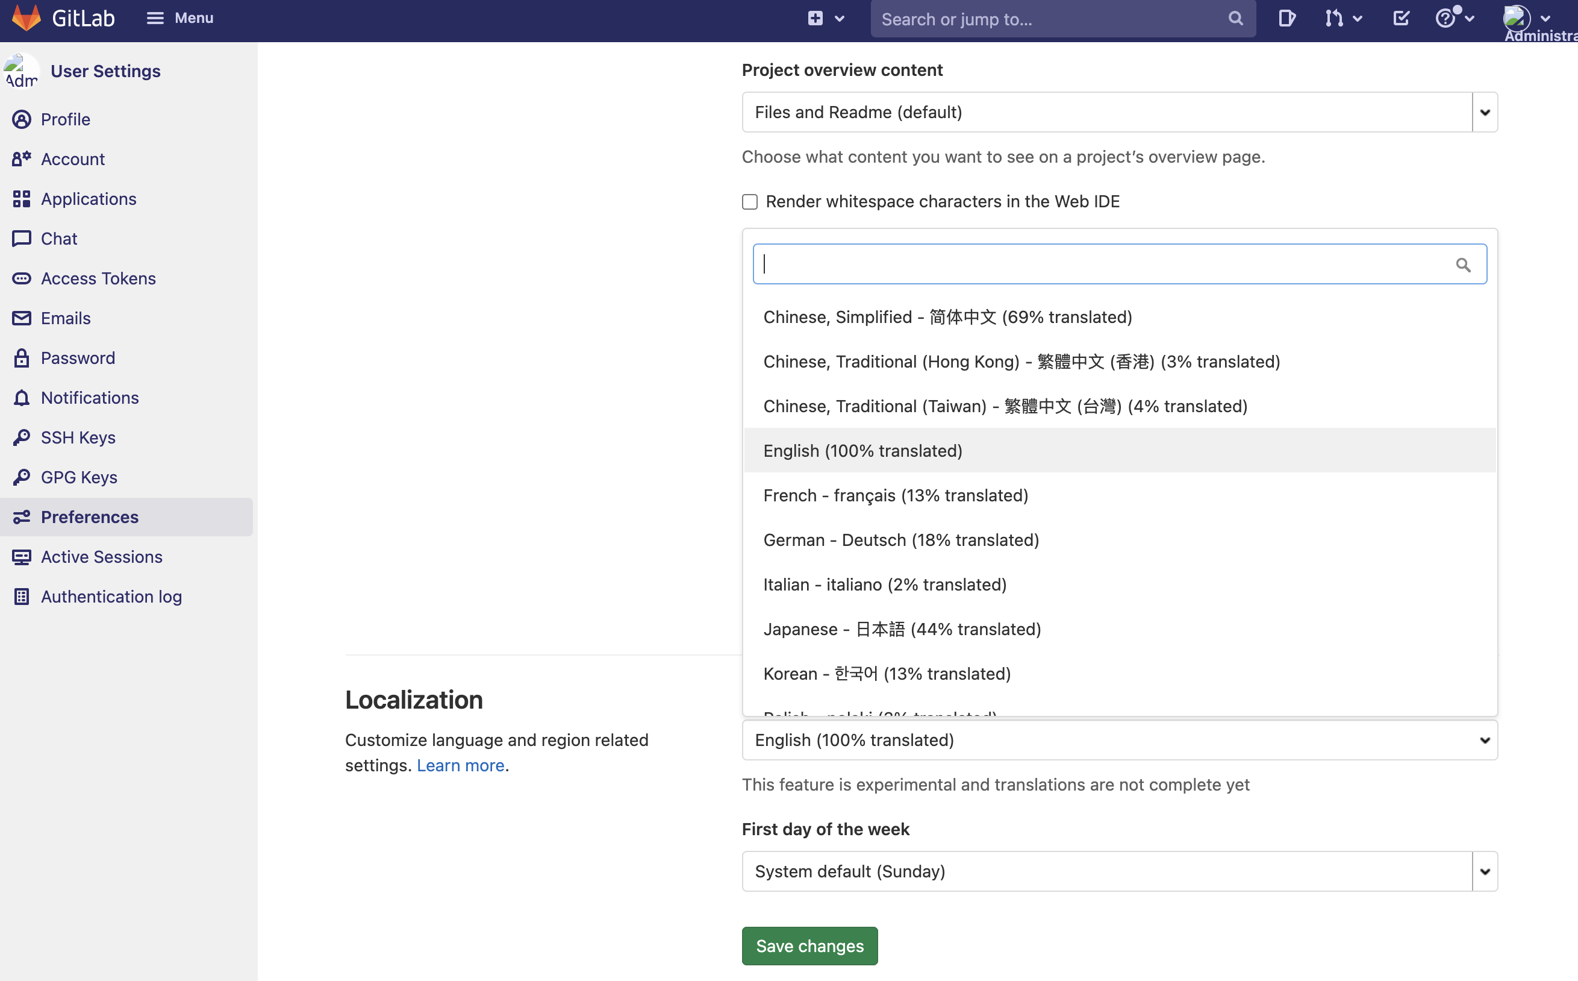Open the to-do list icon
The width and height of the screenshot is (1578, 981).
tap(1401, 18)
